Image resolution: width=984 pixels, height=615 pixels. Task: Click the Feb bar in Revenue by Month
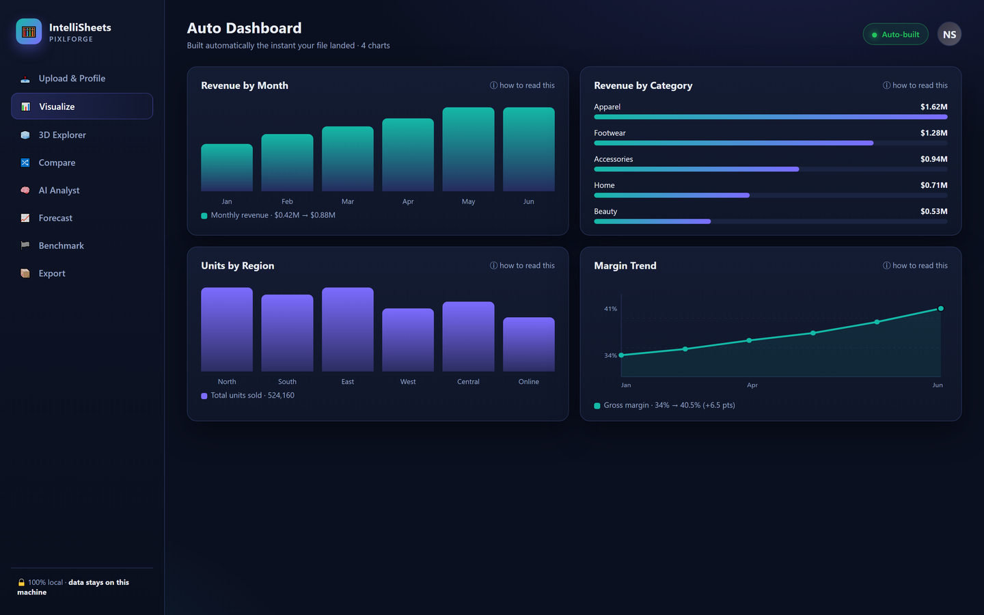coord(287,163)
